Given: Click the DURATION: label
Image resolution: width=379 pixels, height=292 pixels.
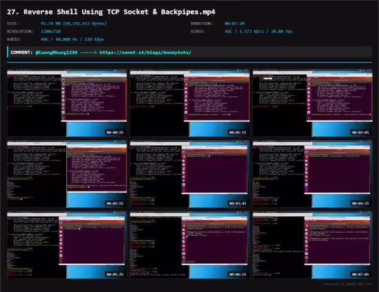Looking at the screenshot, I should coord(201,23).
